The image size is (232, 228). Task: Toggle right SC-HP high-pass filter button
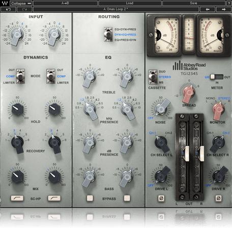click(x=54, y=198)
